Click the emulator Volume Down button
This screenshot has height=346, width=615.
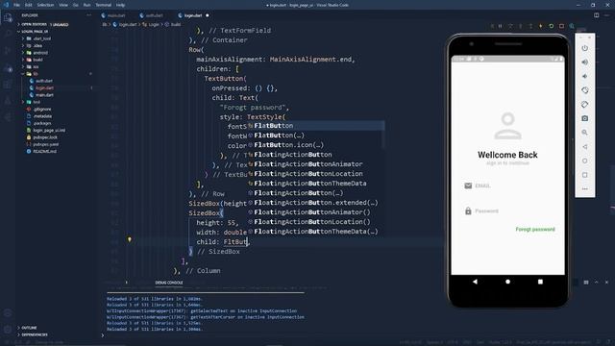(x=585, y=76)
